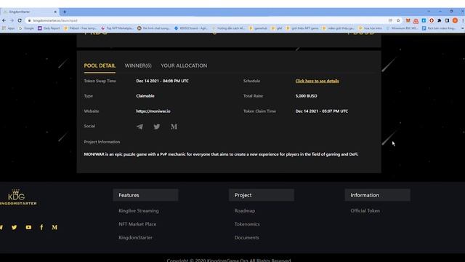Viewport: 465px width, 262px height.
Task: Go back with the browser back arrow
Action: [x=4, y=20]
